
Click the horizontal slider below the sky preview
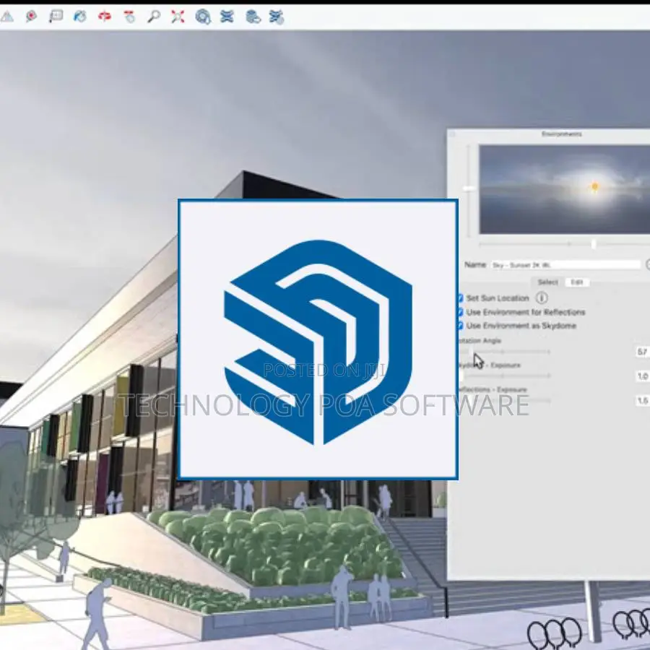click(x=565, y=244)
